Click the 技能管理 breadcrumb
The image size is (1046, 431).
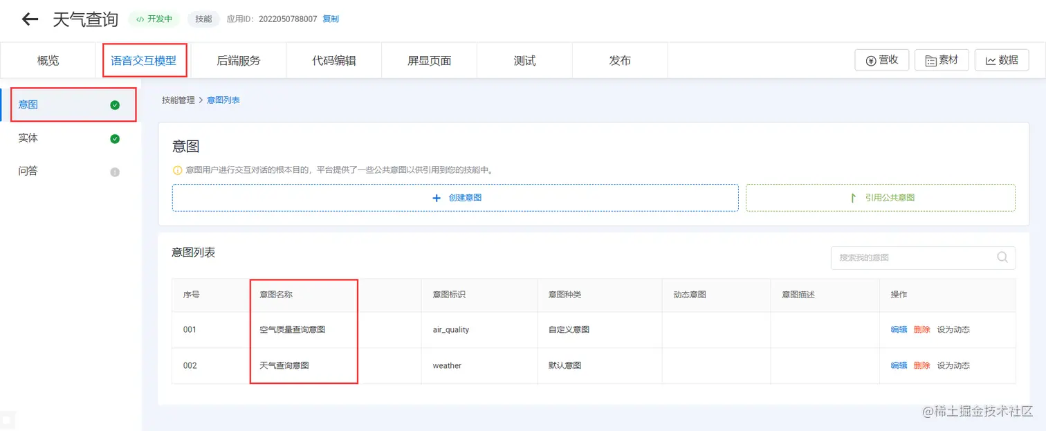click(178, 100)
